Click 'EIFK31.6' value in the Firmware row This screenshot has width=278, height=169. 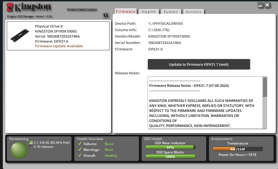155,49
